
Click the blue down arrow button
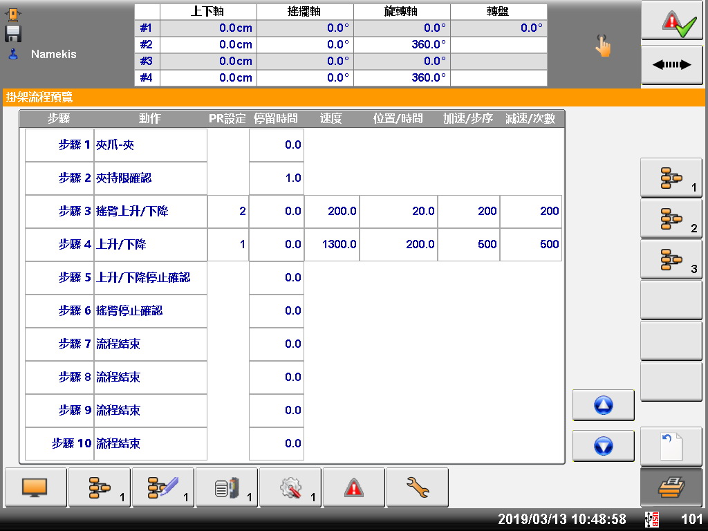(603, 446)
